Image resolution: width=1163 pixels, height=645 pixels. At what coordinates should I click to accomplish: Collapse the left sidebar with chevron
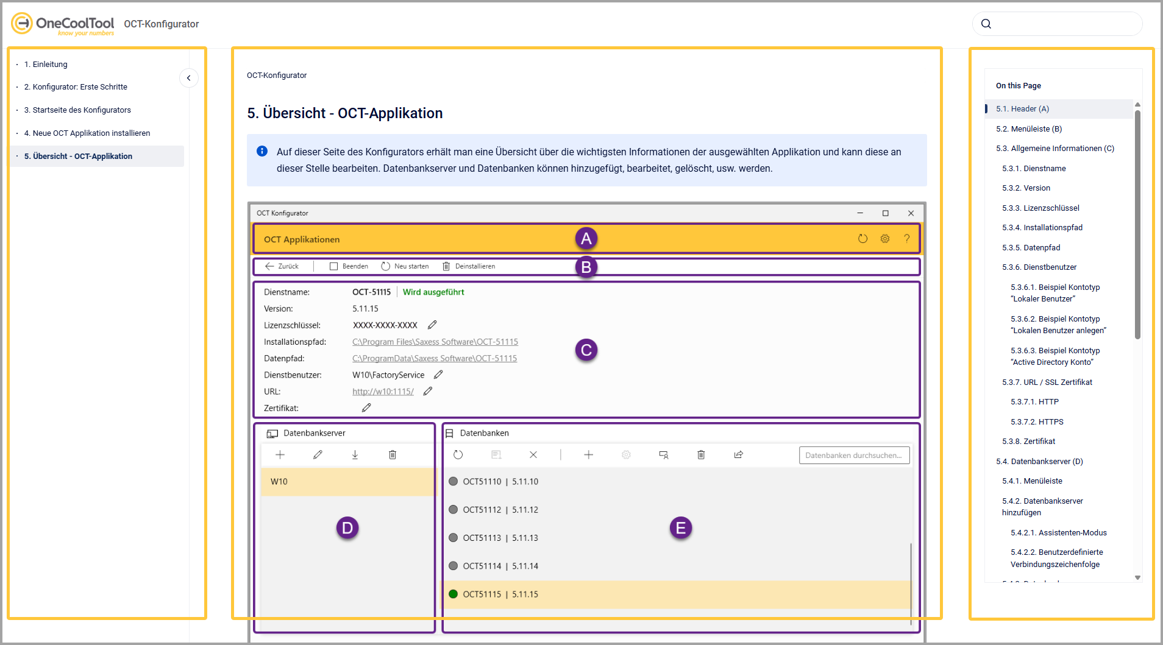point(189,78)
